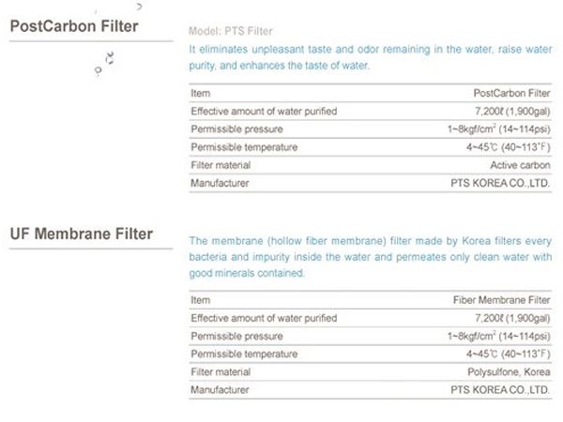This screenshot has height=422, width=563.
Task: Click the PostCarbon table's "Manufacturer" label
Action: [220, 183]
